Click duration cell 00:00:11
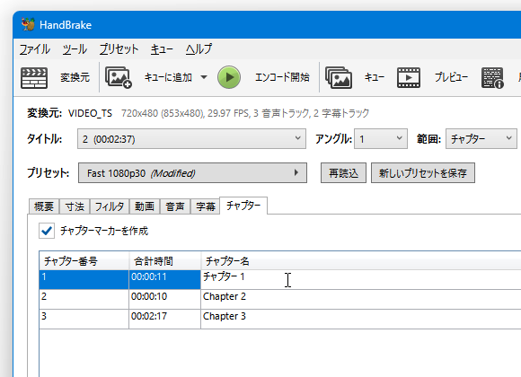The image size is (521, 377). (x=164, y=280)
